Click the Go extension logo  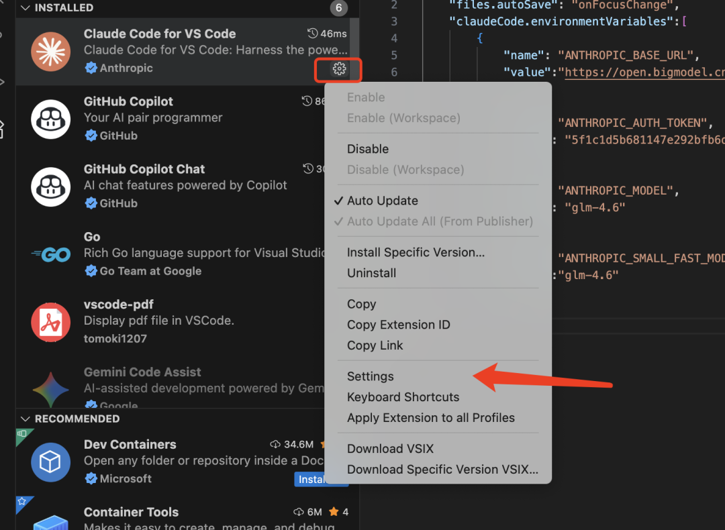[51, 255]
